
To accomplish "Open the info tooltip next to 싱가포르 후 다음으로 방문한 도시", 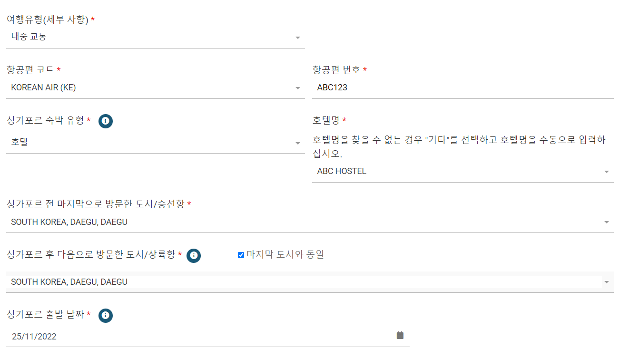I will coord(193,255).
